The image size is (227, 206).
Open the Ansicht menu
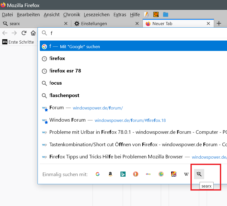click(x=52, y=15)
